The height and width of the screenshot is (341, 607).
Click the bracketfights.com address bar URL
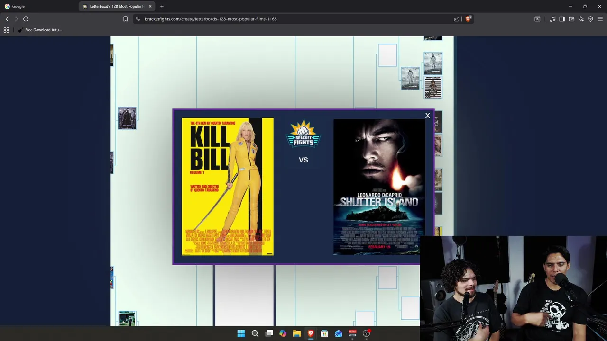[211, 19]
